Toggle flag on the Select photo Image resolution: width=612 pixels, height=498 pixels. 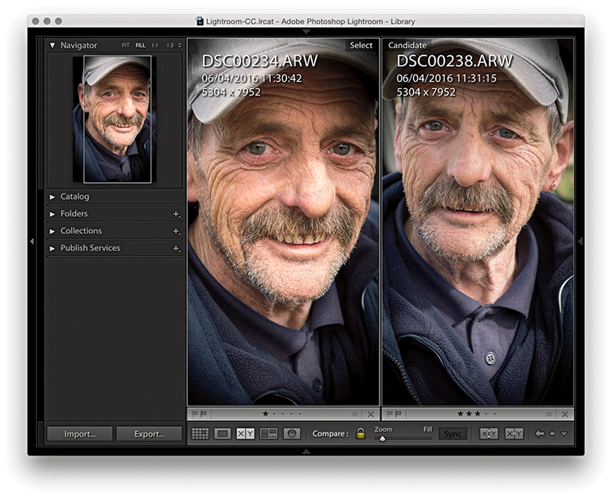[x=194, y=415]
